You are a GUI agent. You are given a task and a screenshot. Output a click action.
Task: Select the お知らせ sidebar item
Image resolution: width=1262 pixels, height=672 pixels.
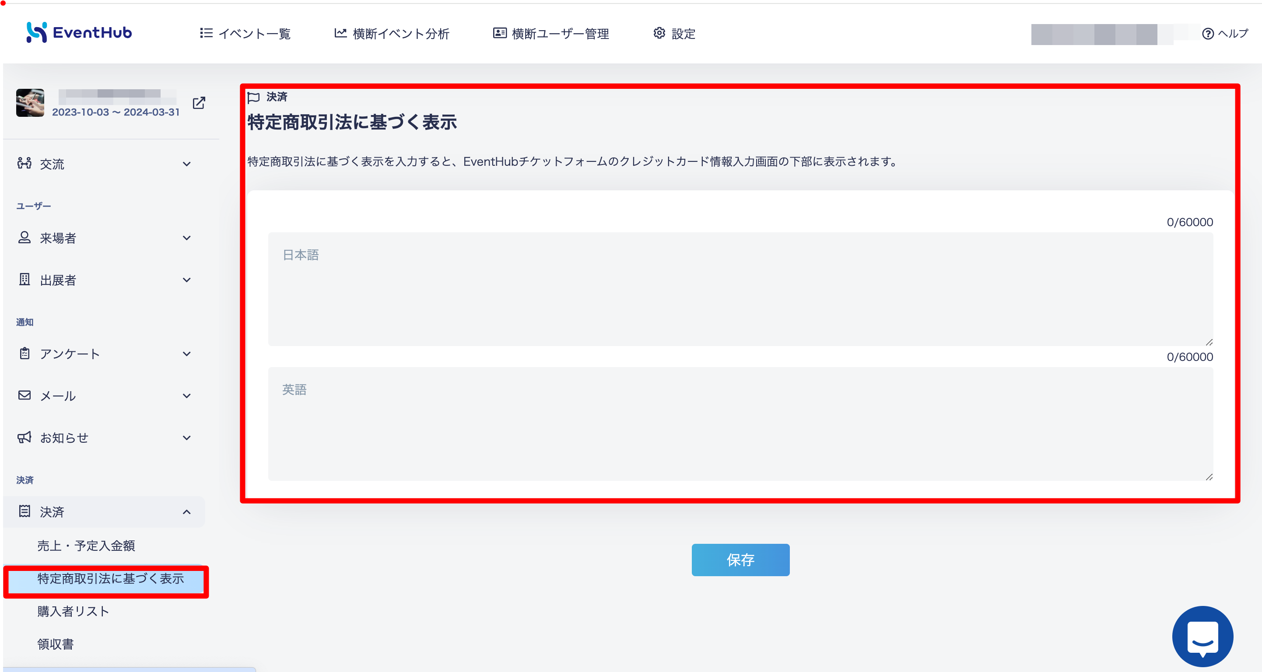104,437
